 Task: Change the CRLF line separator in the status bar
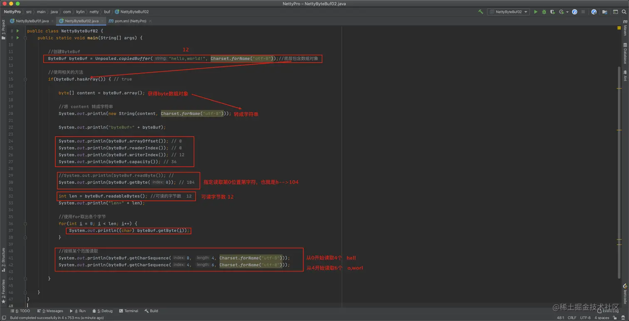572,318
